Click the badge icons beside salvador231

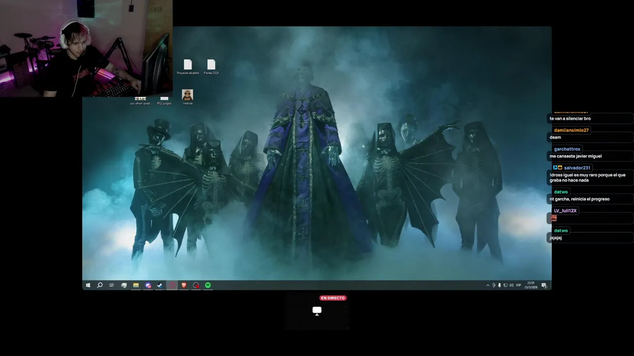558,168
